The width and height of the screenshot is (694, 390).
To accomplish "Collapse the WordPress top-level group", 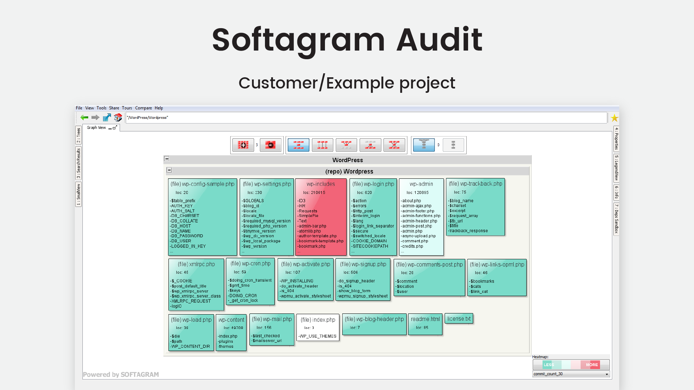I will (x=167, y=159).
